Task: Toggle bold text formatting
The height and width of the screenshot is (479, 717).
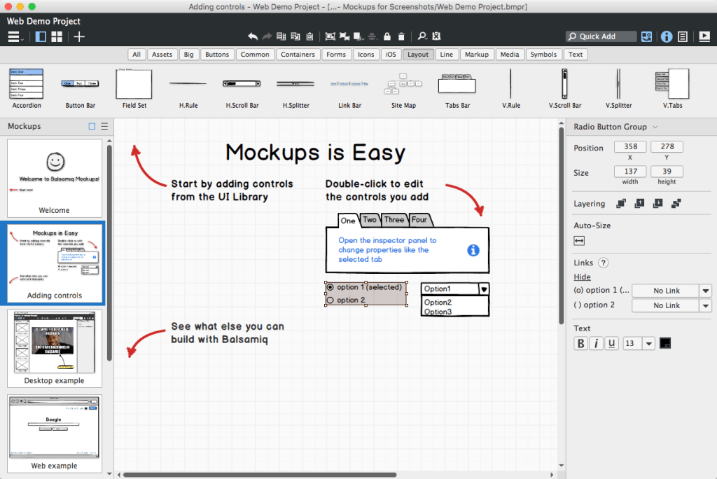Action: (580, 343)
